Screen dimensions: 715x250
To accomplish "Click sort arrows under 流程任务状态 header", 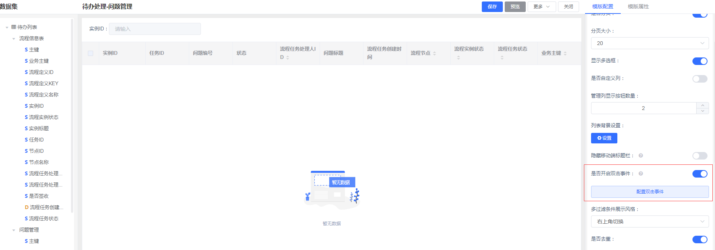I will [502, 58].
